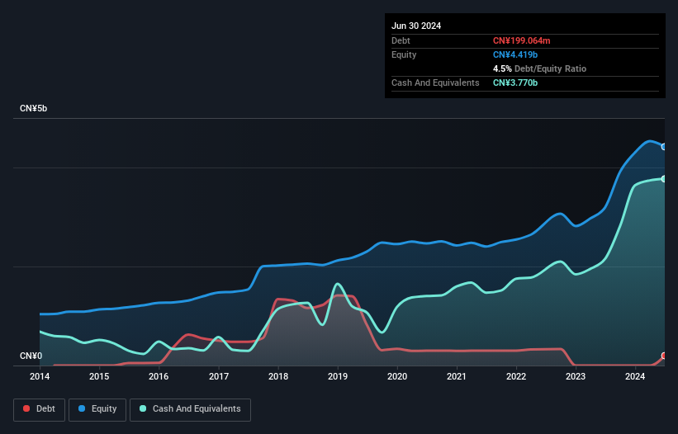Click the Debt row label in tooltip
The width and height of the screenshot is (678, 434).
click(x=401, y=40)
